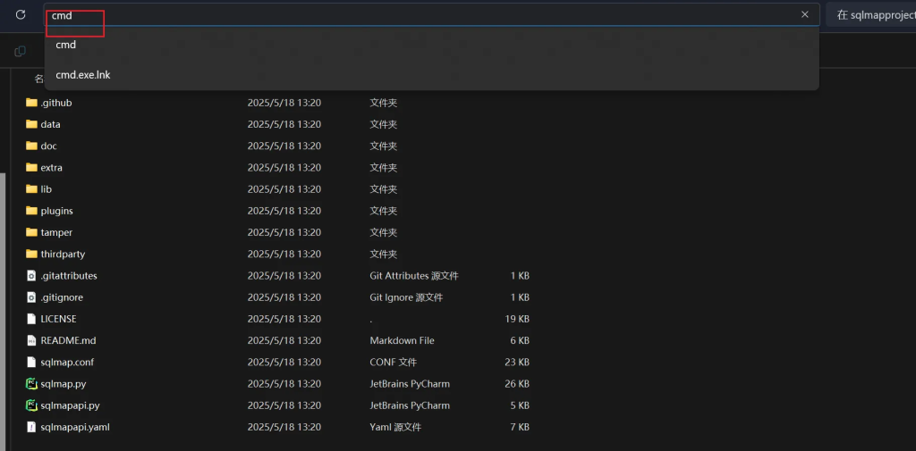The image size is (916, 451).
Task: Click the modified date of lib folder
Action: (x=284, y=189)
